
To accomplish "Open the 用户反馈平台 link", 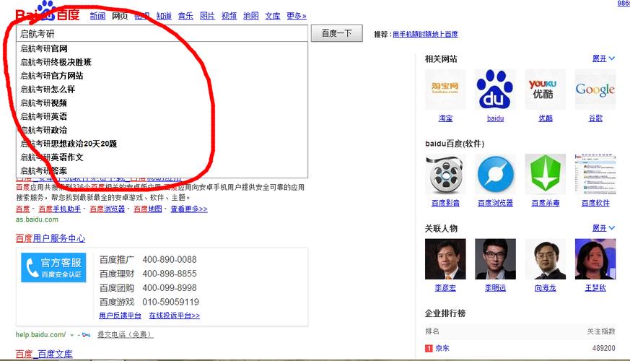I will (x=120, y=316).
